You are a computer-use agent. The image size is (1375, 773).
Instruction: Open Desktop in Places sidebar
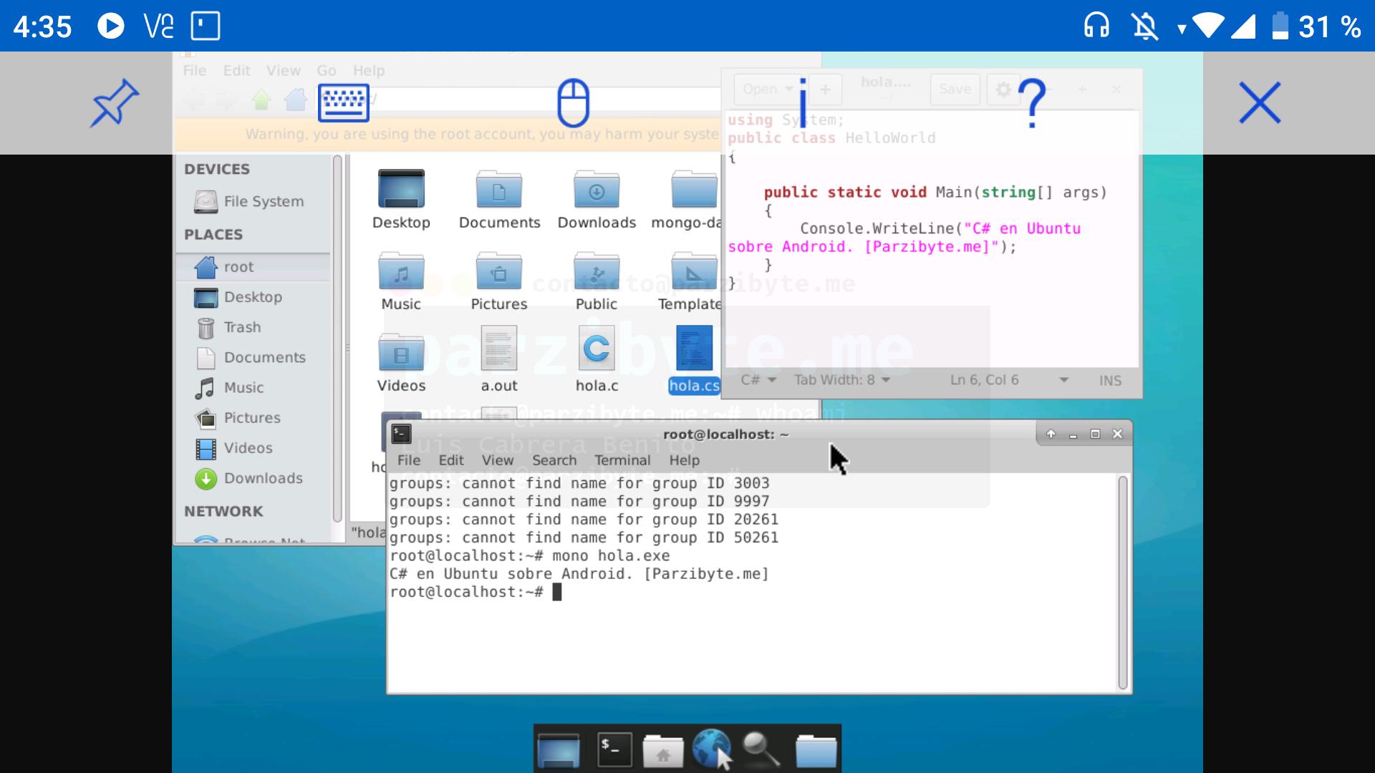tap(239, 297)
